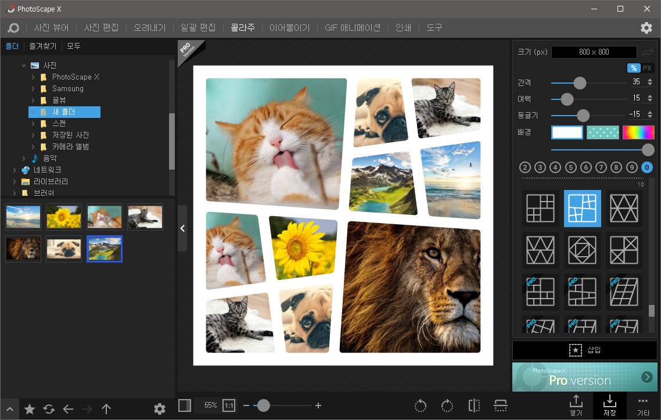Switch units to percent (%)
This screenshot has height=420, width=661.
tap(634, 68)
